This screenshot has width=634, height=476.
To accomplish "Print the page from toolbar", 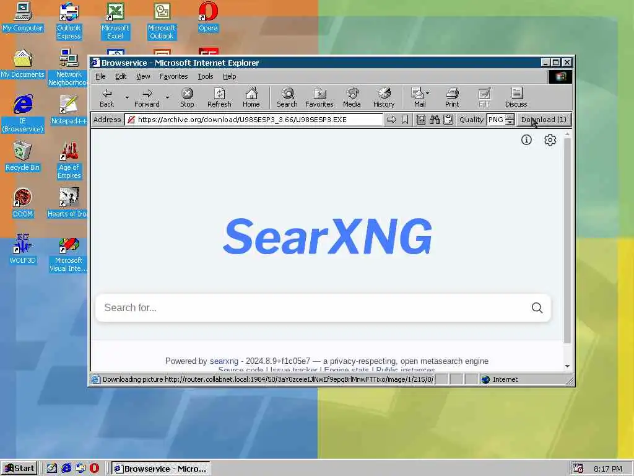I will coord(452,97).
